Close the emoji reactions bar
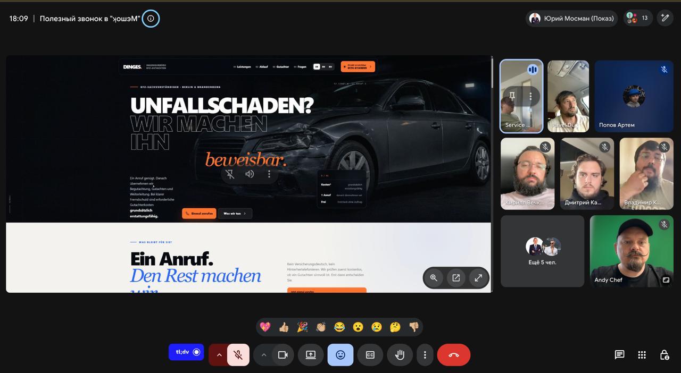 click(x=340, y=355)
